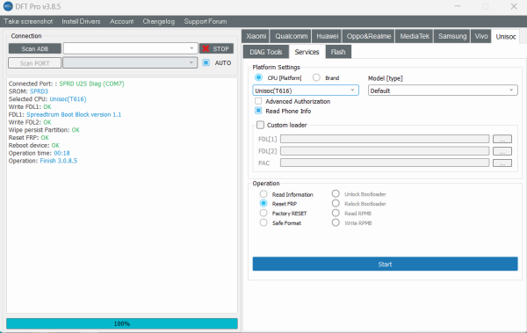Enable the Custom loader checkbox
Screen dimensions: 527x333
[260, 125]
